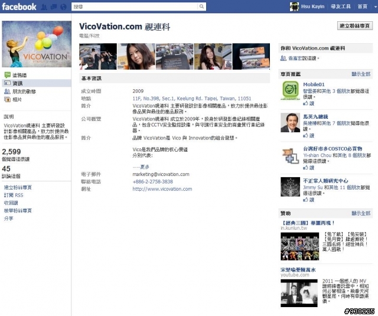Open 尋友工具 in top bar
Viewport: 378px width, 316px height.
pos(341,6)
